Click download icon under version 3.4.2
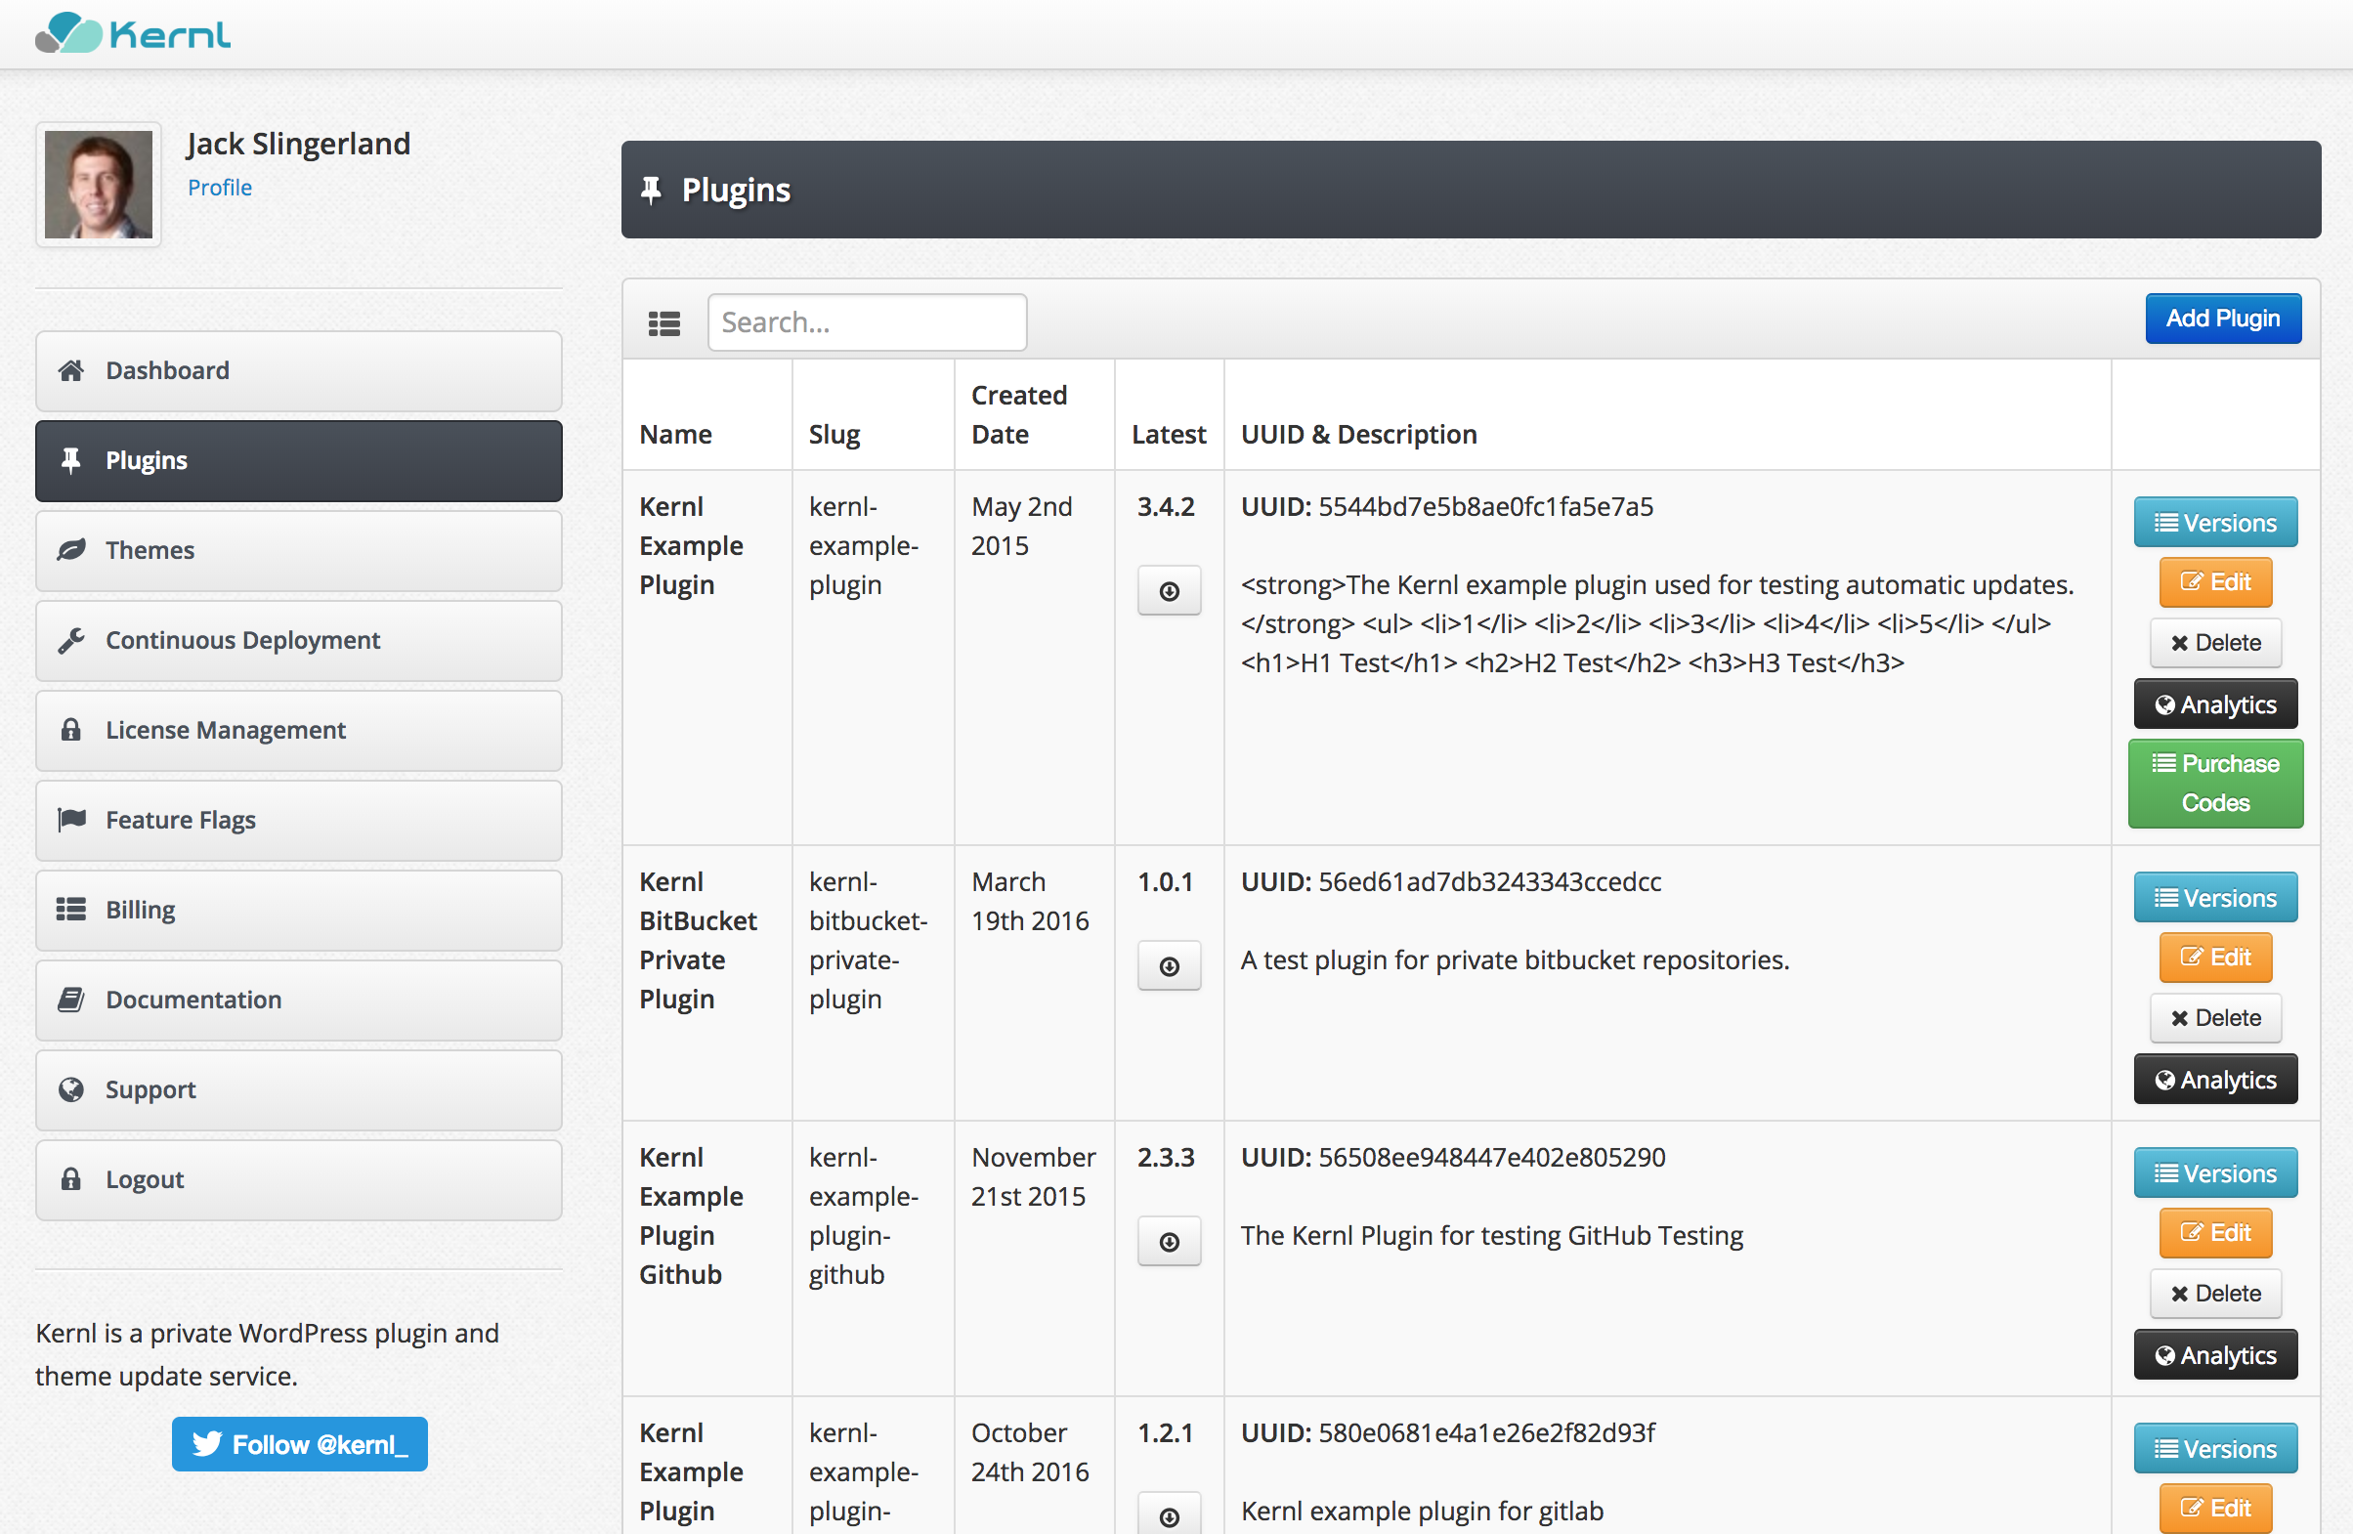Screen dimensions: 2353x1534 click(1169, 591)
